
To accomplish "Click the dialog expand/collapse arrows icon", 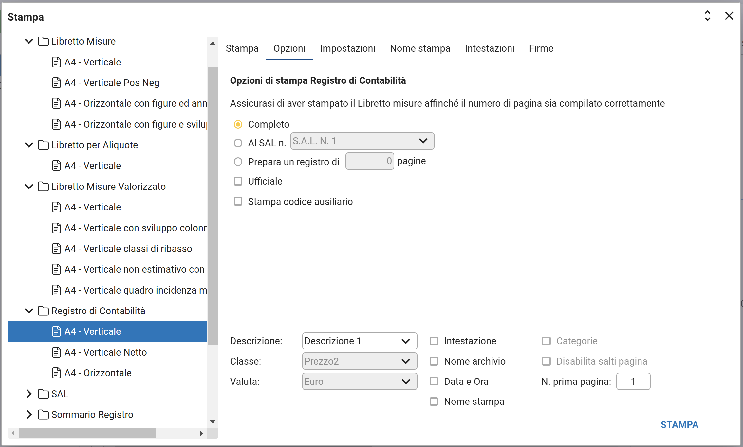I will point(707,16).
